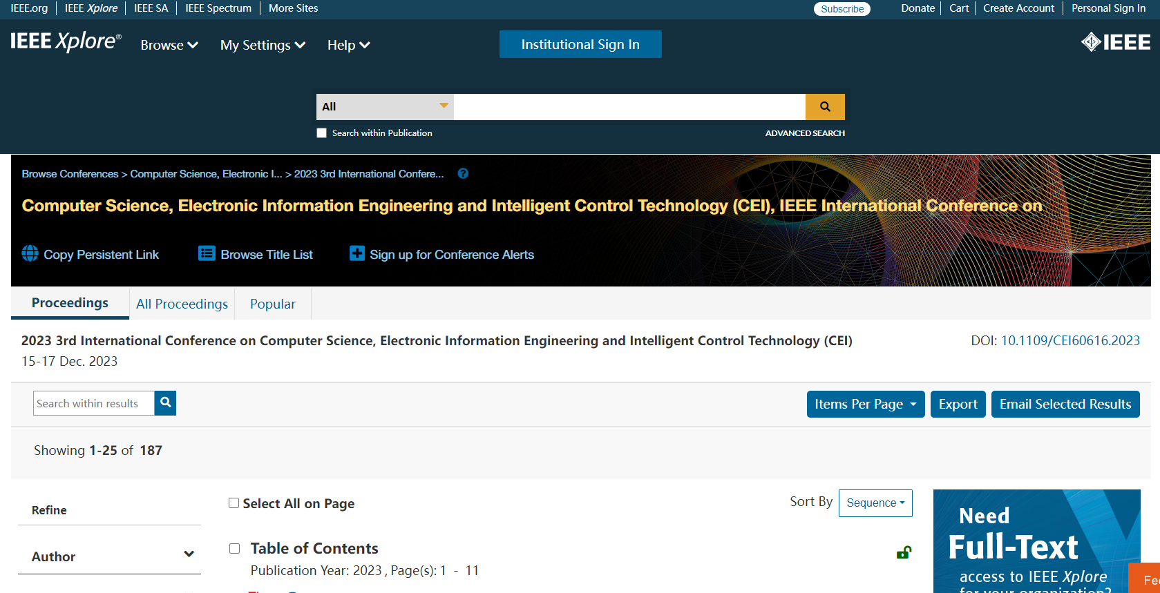This screenshot has height=593, width=1160.
Task: Check Select All on Page
Action: point(234,503)
